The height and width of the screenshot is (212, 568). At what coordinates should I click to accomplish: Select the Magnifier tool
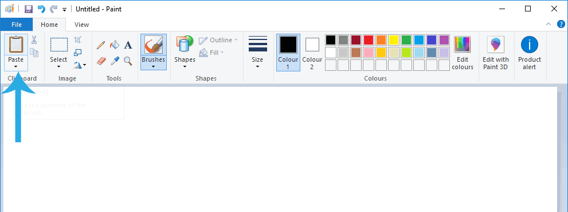pyautogui.click(x=128, y=61)
